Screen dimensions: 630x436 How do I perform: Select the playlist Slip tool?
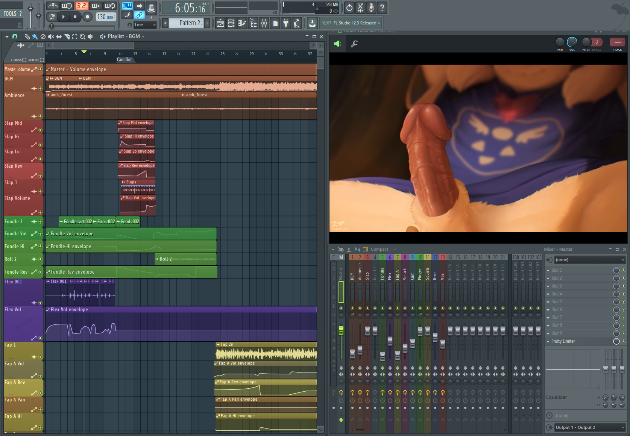coord(59,36)
